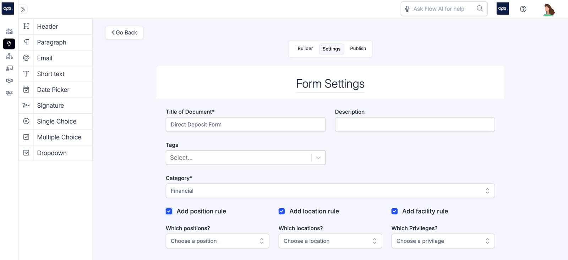Click the Signature field icon
The width and height of the screenshot is (568, 260).
26,106
